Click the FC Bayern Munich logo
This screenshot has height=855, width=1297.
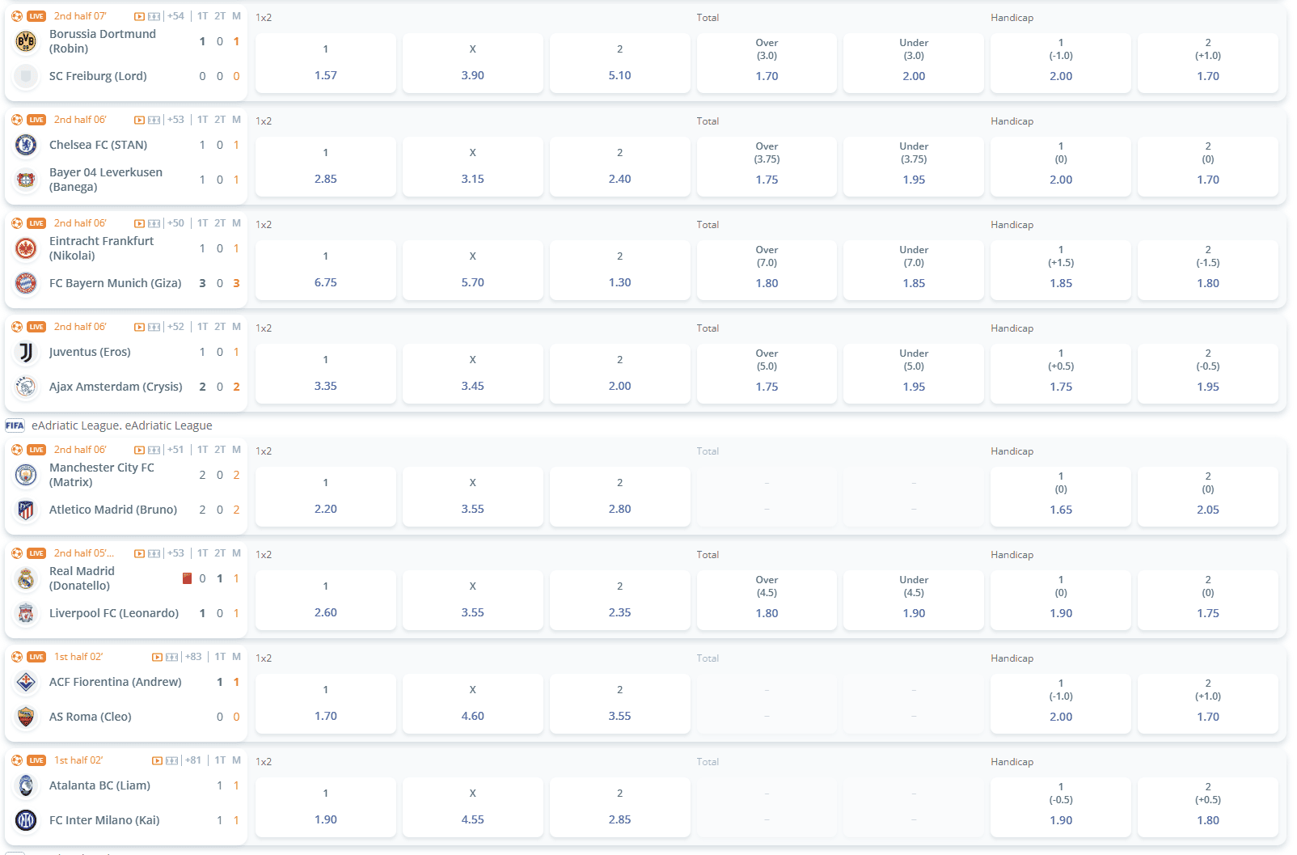pos(26,283)
